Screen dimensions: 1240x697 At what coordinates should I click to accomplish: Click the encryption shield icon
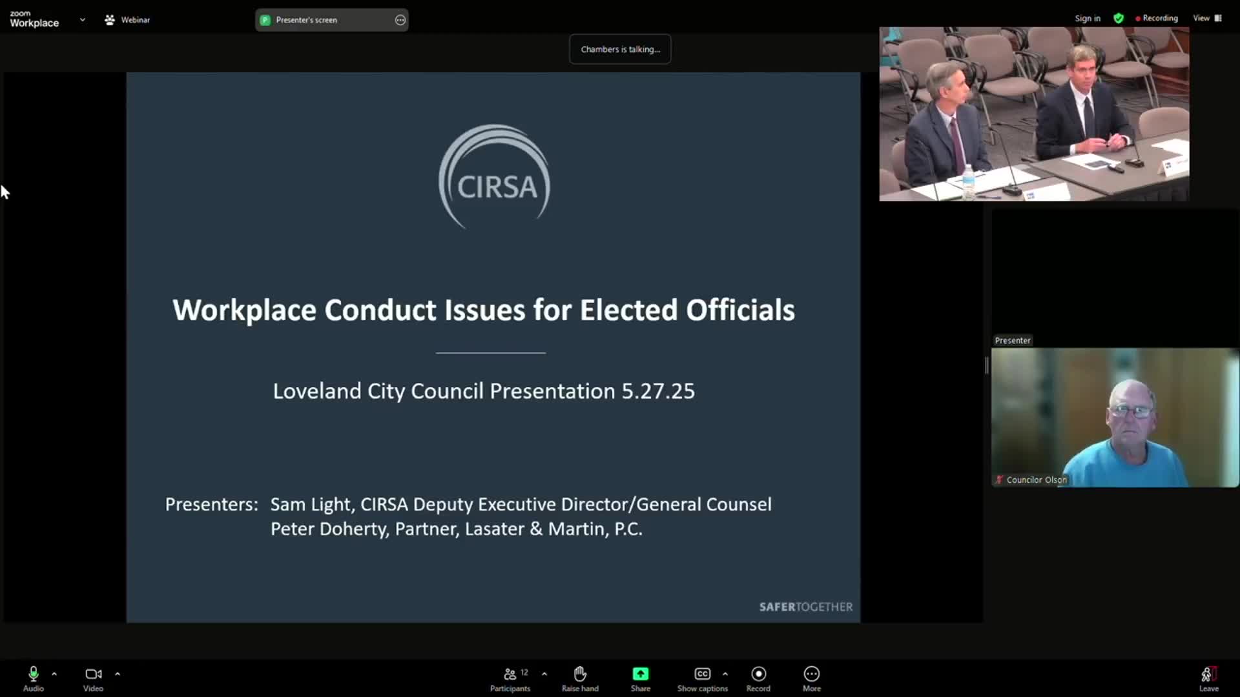(1119, 19)
